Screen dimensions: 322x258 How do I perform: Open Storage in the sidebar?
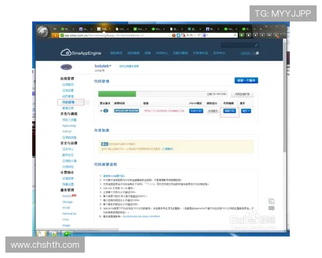click(68, 202)
